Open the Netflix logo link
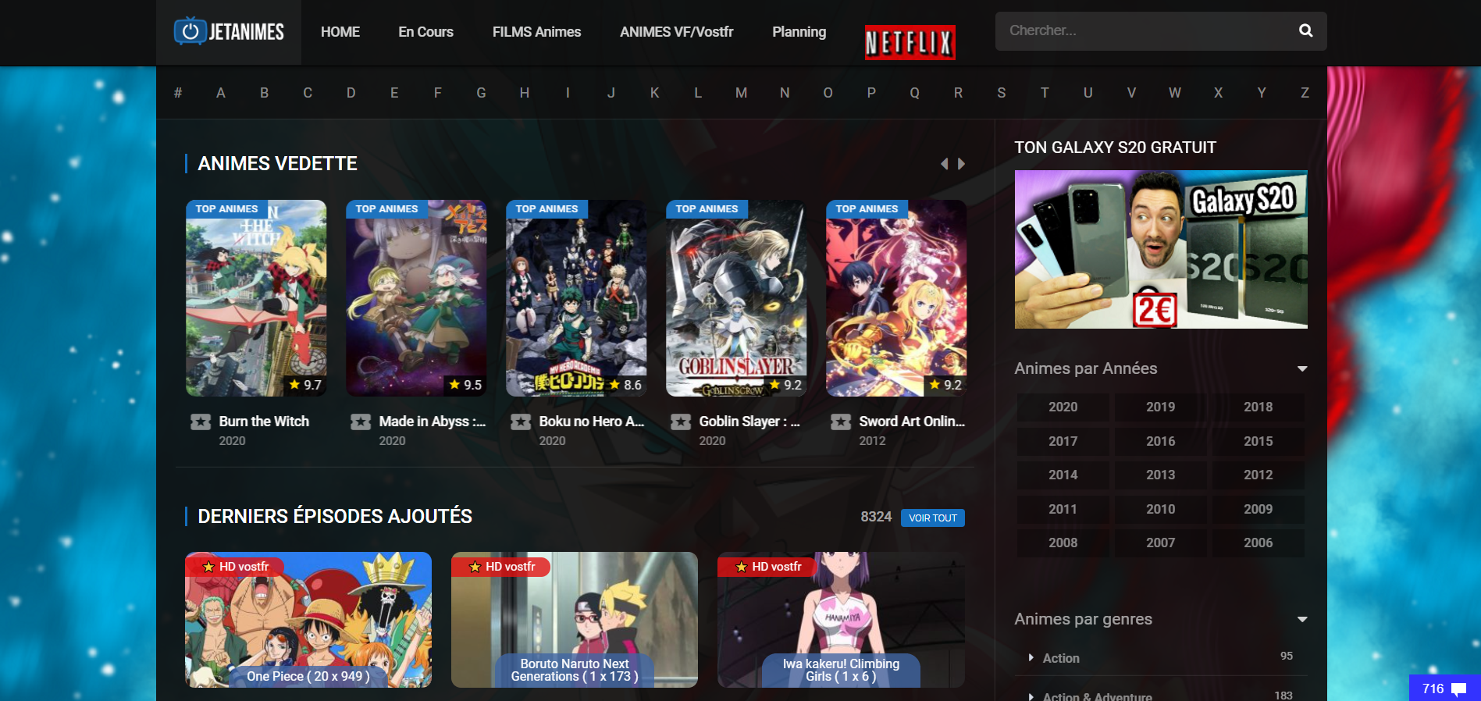 910,42
